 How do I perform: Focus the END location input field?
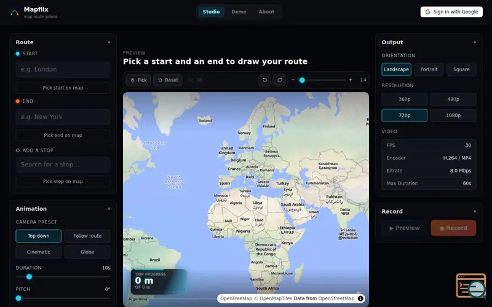pyautogui.click(x=63, y=117)
